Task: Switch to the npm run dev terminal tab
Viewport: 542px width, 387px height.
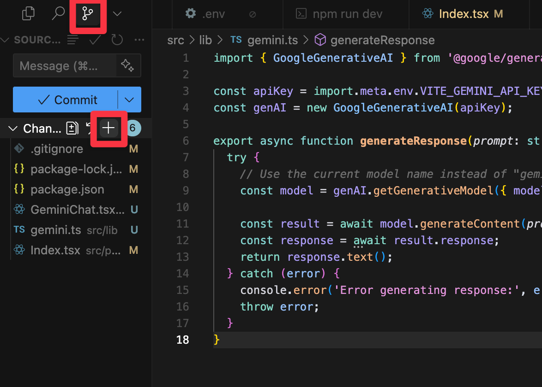Action: coord(345,14)
